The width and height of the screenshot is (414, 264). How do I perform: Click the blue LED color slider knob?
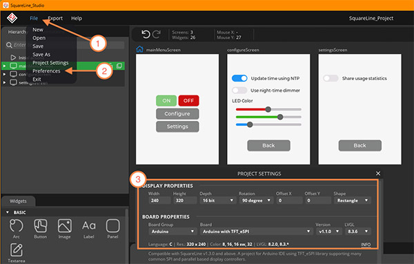[x=250, y=124]
